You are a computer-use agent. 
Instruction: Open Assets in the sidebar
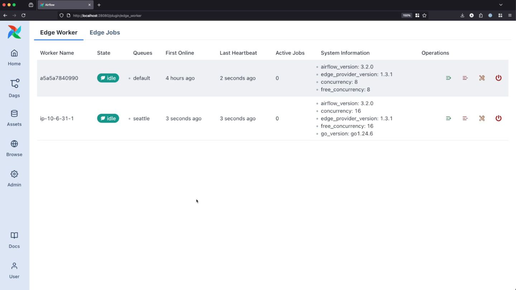tap(14, 118)
